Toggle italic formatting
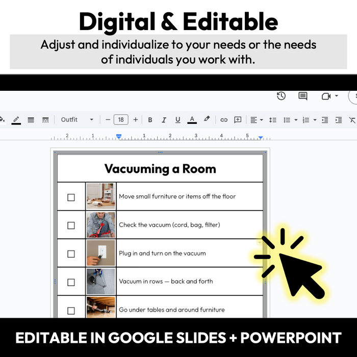This screenshot has width=357, height=357. point(164,120)
